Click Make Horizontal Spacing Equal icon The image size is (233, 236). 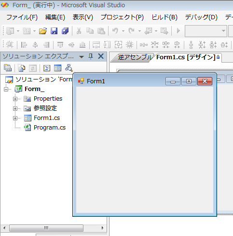click(x=144, y=45)
